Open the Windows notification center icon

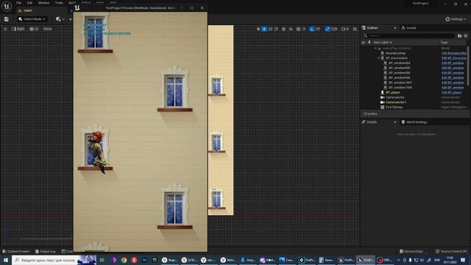[x=463, y=260]
